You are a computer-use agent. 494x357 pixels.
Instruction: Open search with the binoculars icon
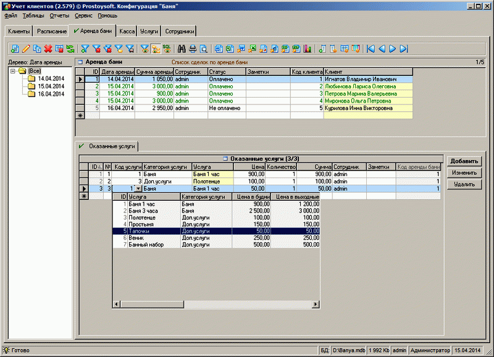point(182,48)
